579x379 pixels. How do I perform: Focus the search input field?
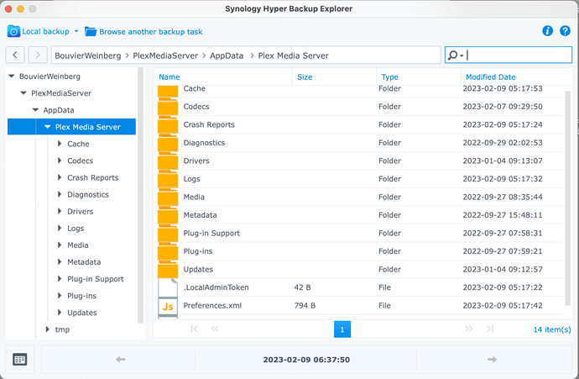point(519,55)
